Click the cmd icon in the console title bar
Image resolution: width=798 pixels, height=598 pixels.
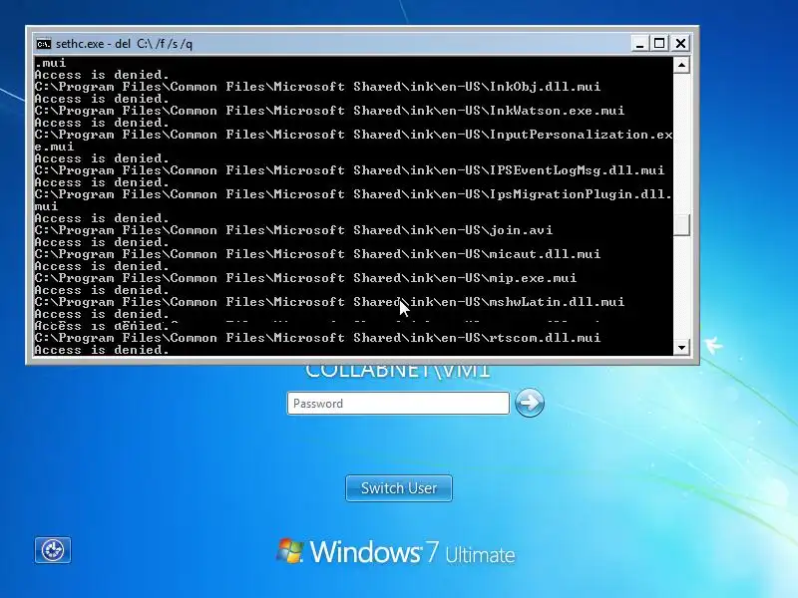point(44,44)
